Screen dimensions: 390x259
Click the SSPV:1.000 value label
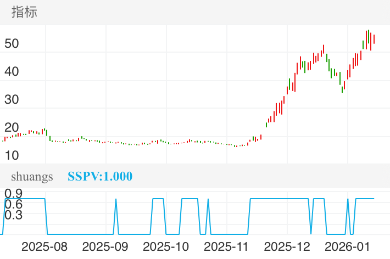pos(100,177)
